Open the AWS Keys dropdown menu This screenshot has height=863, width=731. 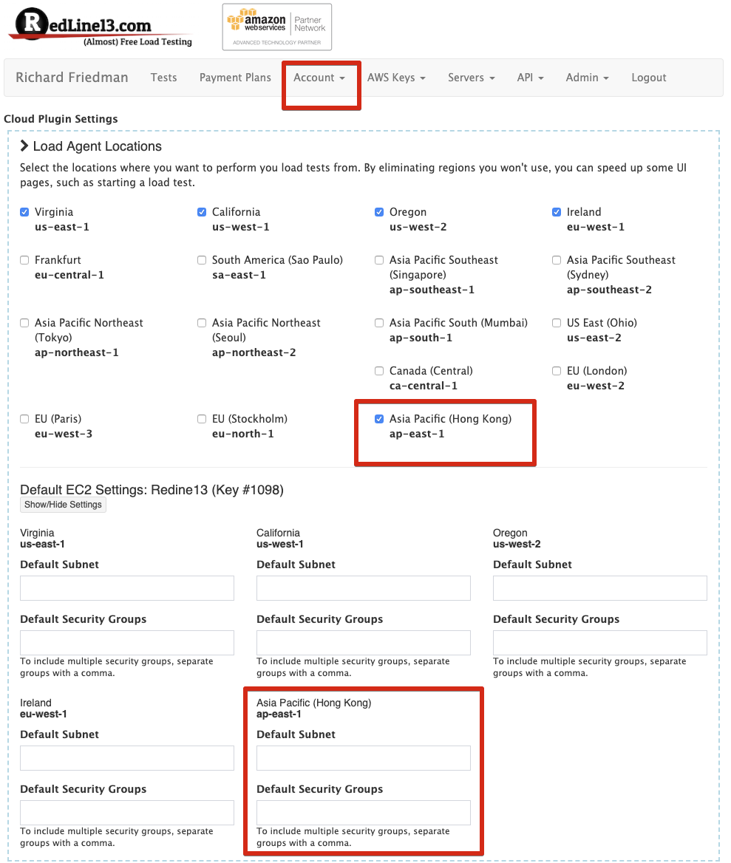[x=396, y=78]
